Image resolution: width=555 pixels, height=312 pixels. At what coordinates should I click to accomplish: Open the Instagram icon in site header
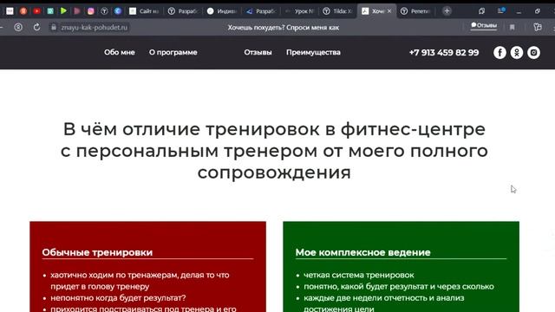[x=533, y=52]
